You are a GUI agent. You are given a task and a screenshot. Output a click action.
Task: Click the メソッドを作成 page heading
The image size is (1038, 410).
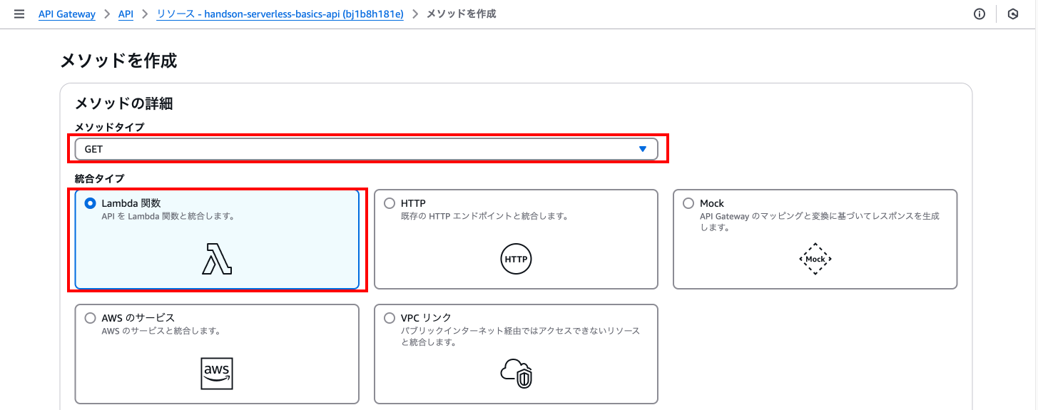pos(118,61)
